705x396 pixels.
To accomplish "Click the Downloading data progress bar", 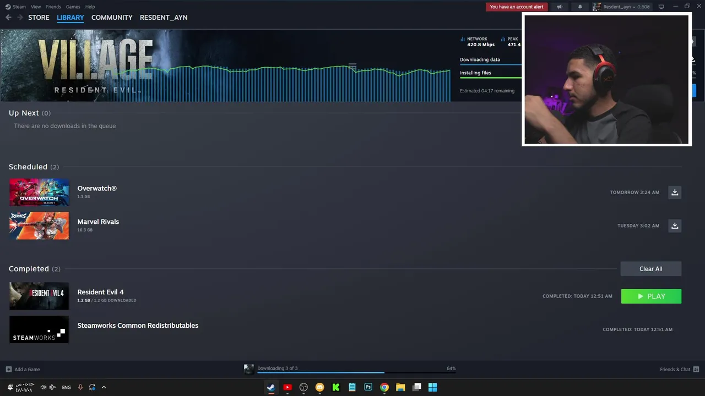I will [491, 65].
